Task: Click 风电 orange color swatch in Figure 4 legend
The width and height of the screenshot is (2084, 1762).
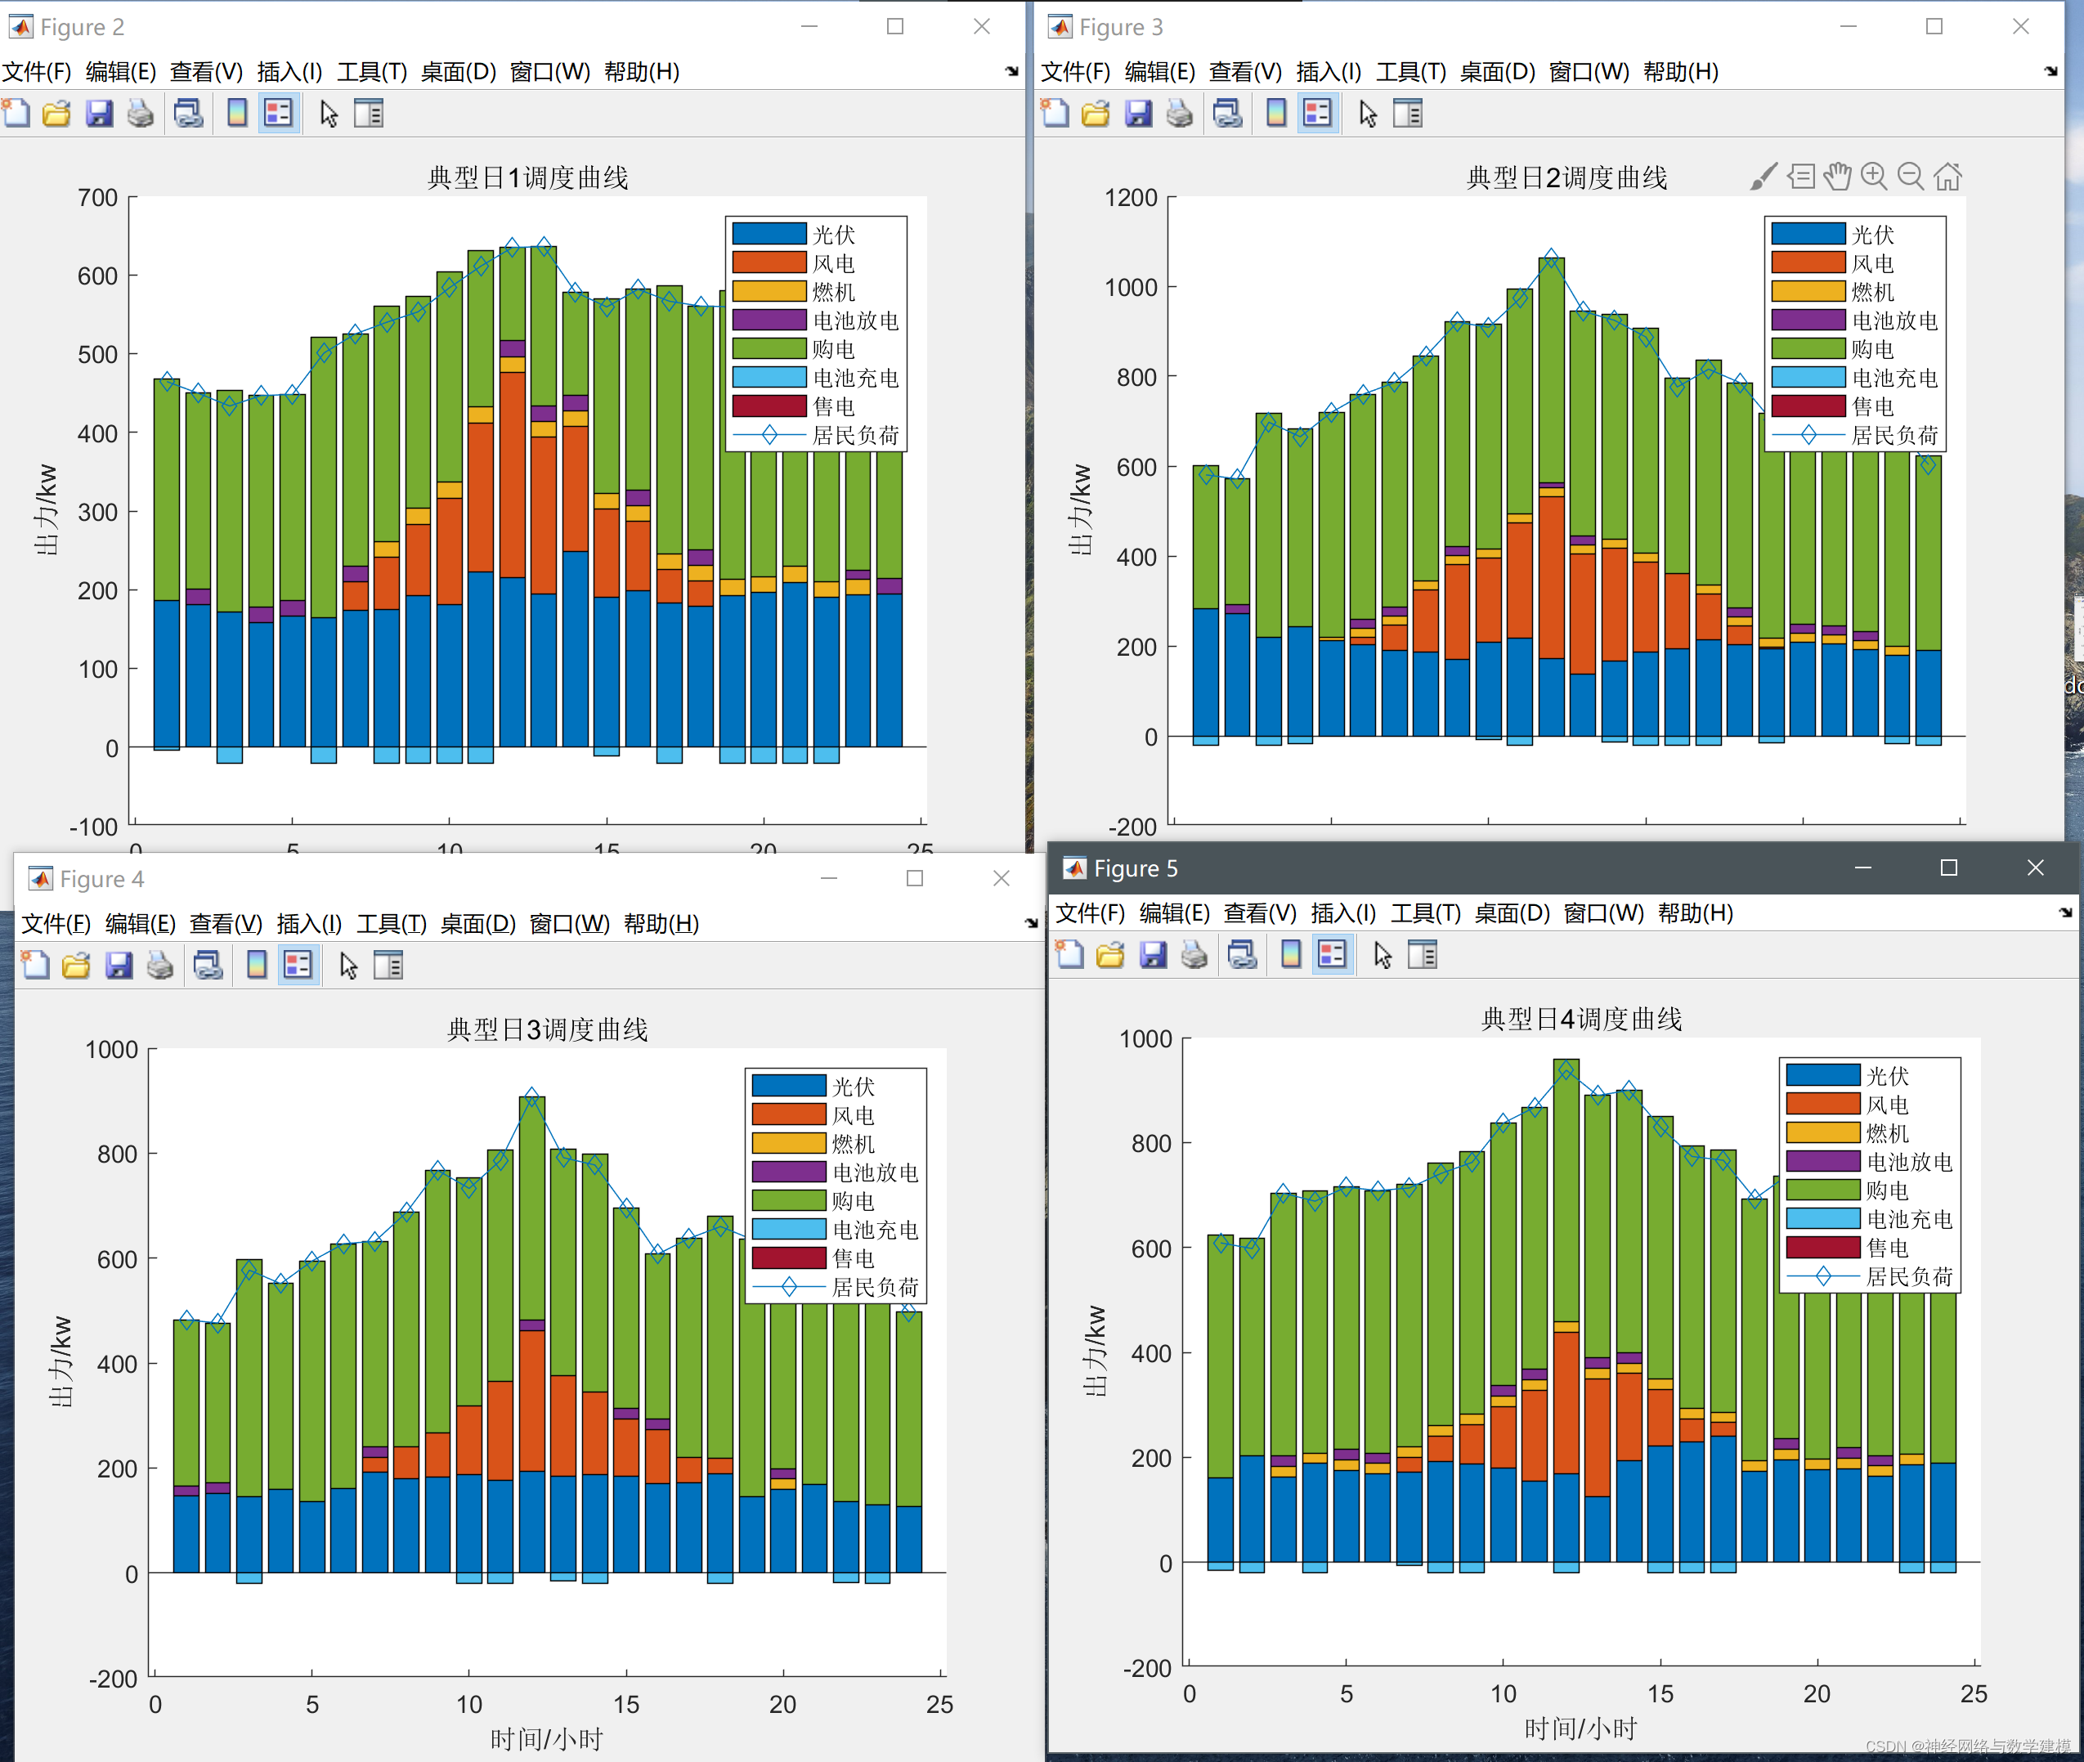Action: point(789,1116)
